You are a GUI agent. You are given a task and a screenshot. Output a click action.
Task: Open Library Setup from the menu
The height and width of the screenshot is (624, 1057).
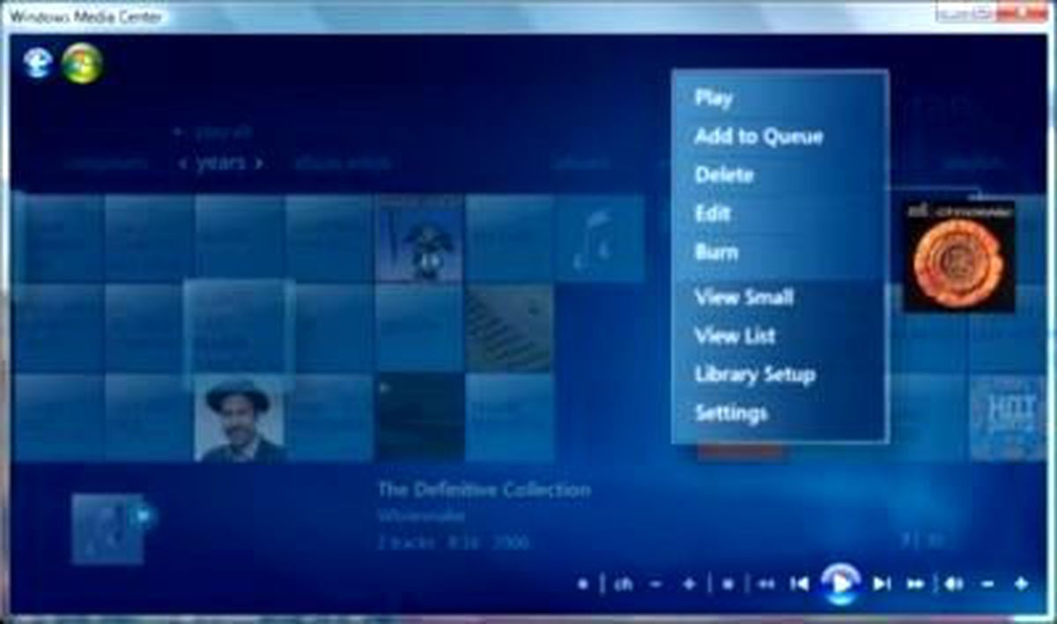pyautogui.click(x=755, y=374)
